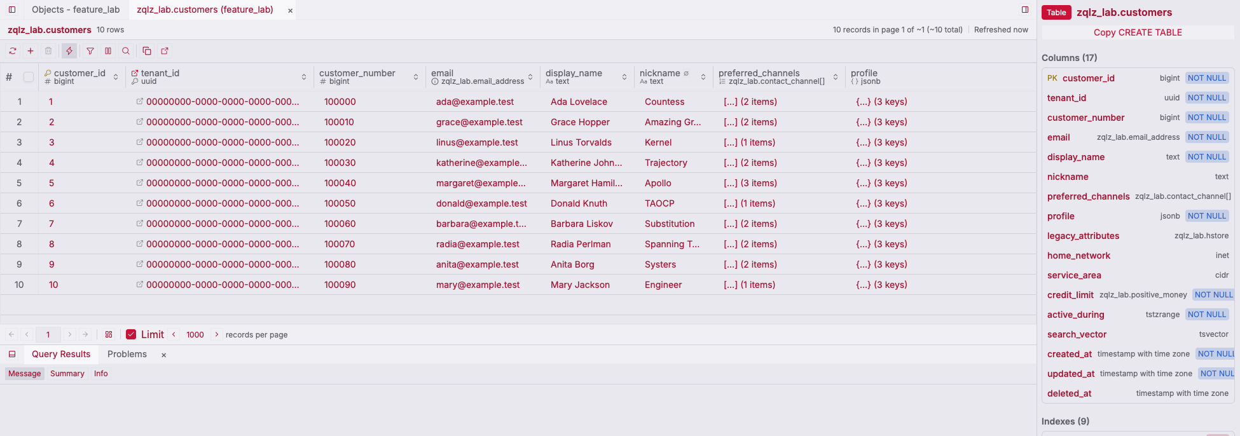Select the Kernel nickname cell

674,142
